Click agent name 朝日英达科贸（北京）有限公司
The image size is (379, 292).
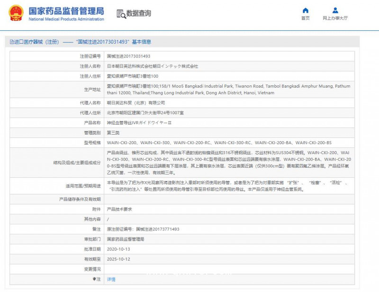coord(136,102)
